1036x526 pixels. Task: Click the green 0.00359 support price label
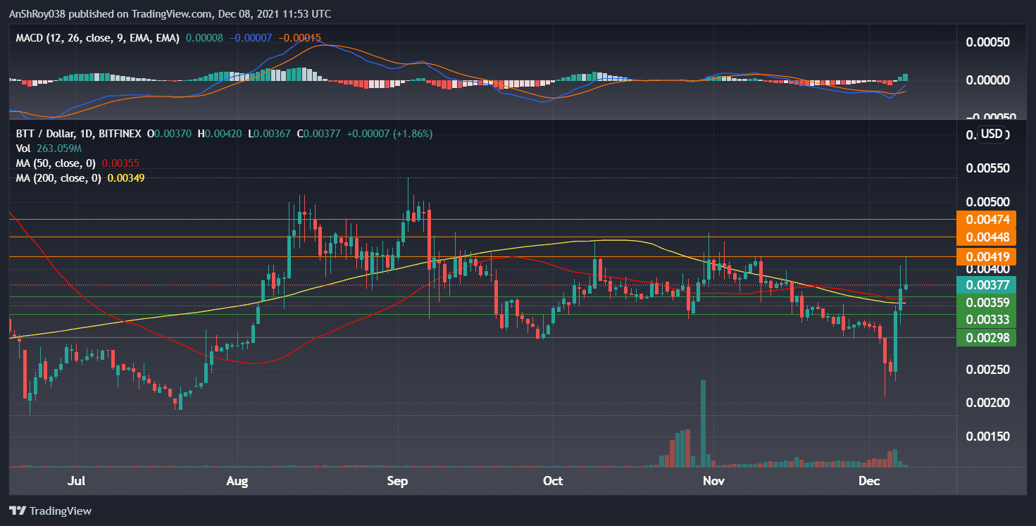[x=986, y=301]
